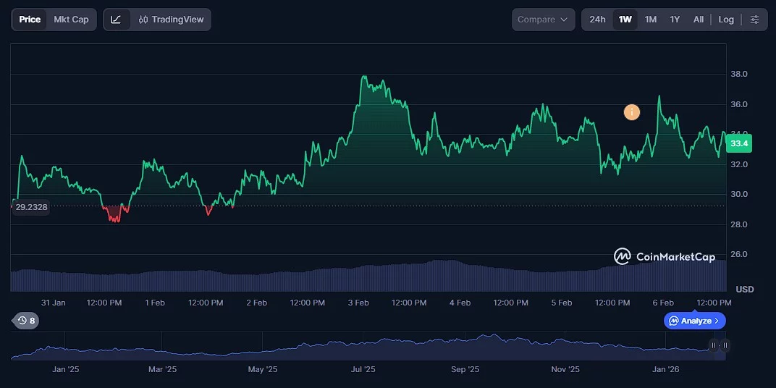776x388 pixels.
Task: Grab the left range handle on navigator
Action: pos(714,346)
